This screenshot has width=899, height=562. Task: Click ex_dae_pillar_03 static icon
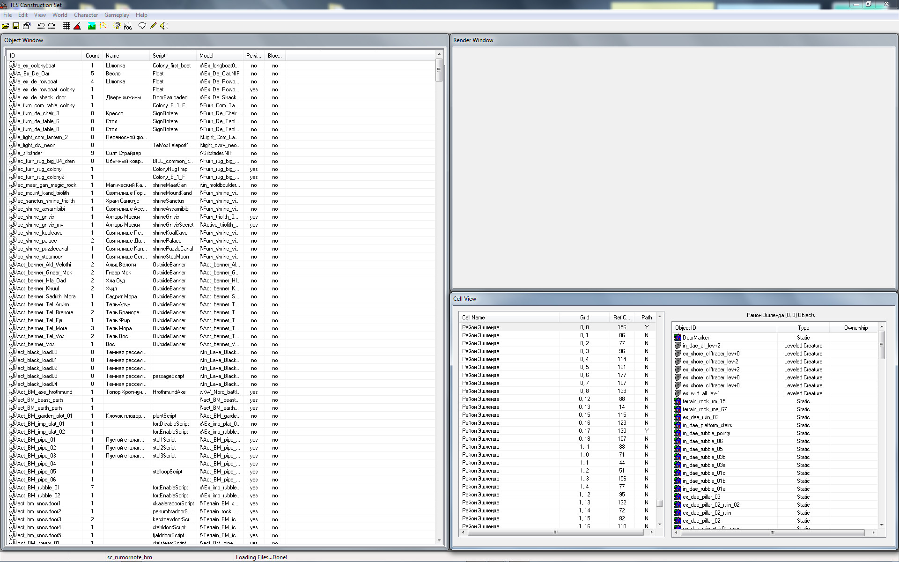tap(678, 496)
